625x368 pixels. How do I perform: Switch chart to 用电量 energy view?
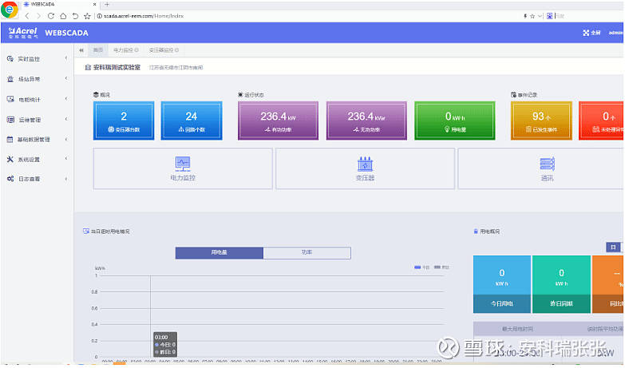pos(219,252)
